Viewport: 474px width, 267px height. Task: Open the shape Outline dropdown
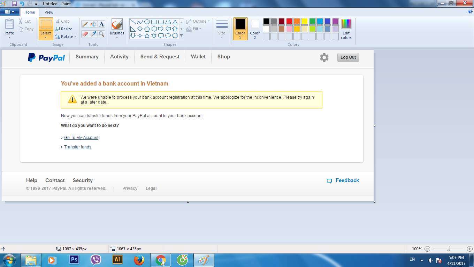tap(198, 21)
